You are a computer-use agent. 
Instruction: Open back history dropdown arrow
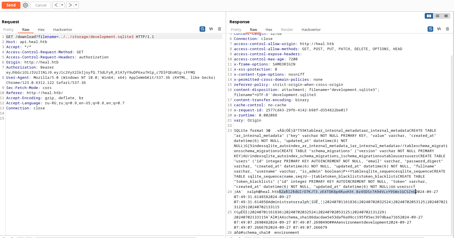pyautogui.click(x=62, y=5)
